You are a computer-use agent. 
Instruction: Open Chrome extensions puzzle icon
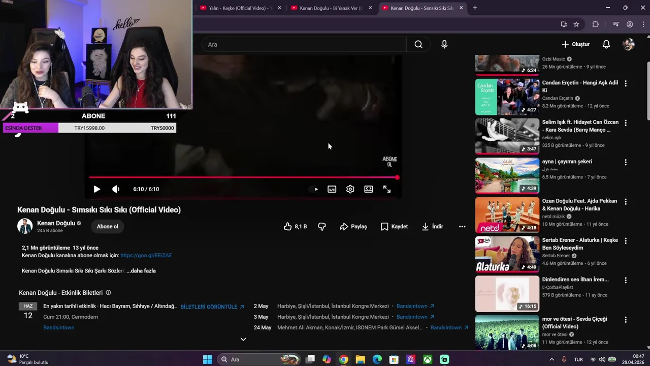pyautogui.click(x=596, y=24)
